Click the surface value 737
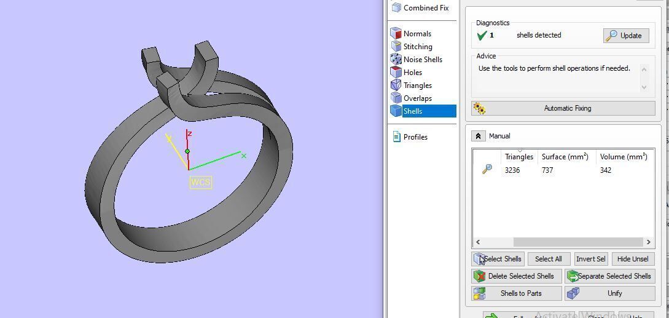The height and width of the screenshot is (318, 669). click(547, 170)
